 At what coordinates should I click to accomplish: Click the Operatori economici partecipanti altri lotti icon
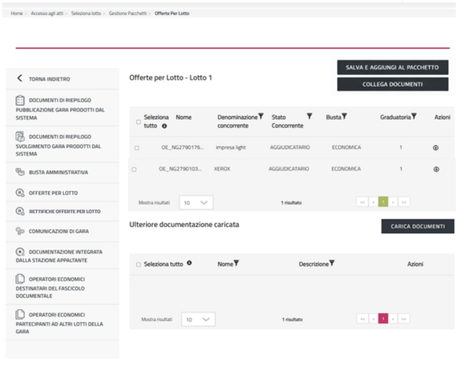click(x=20, y=314)
